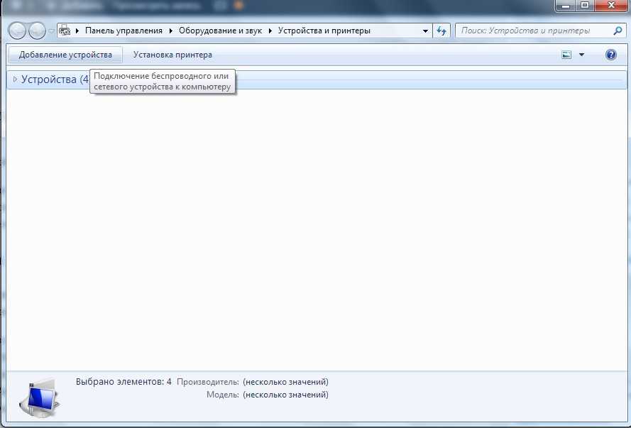Open the view options dropdown arrow

click(x=581, y=55)
